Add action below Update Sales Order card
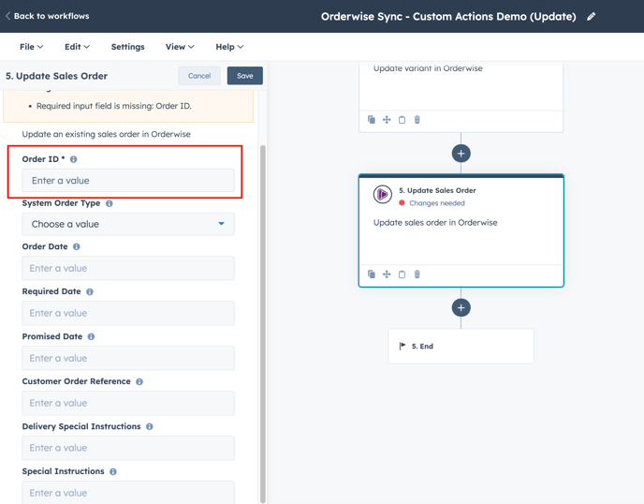Screen dimensions: 644x504 [461, 307]
